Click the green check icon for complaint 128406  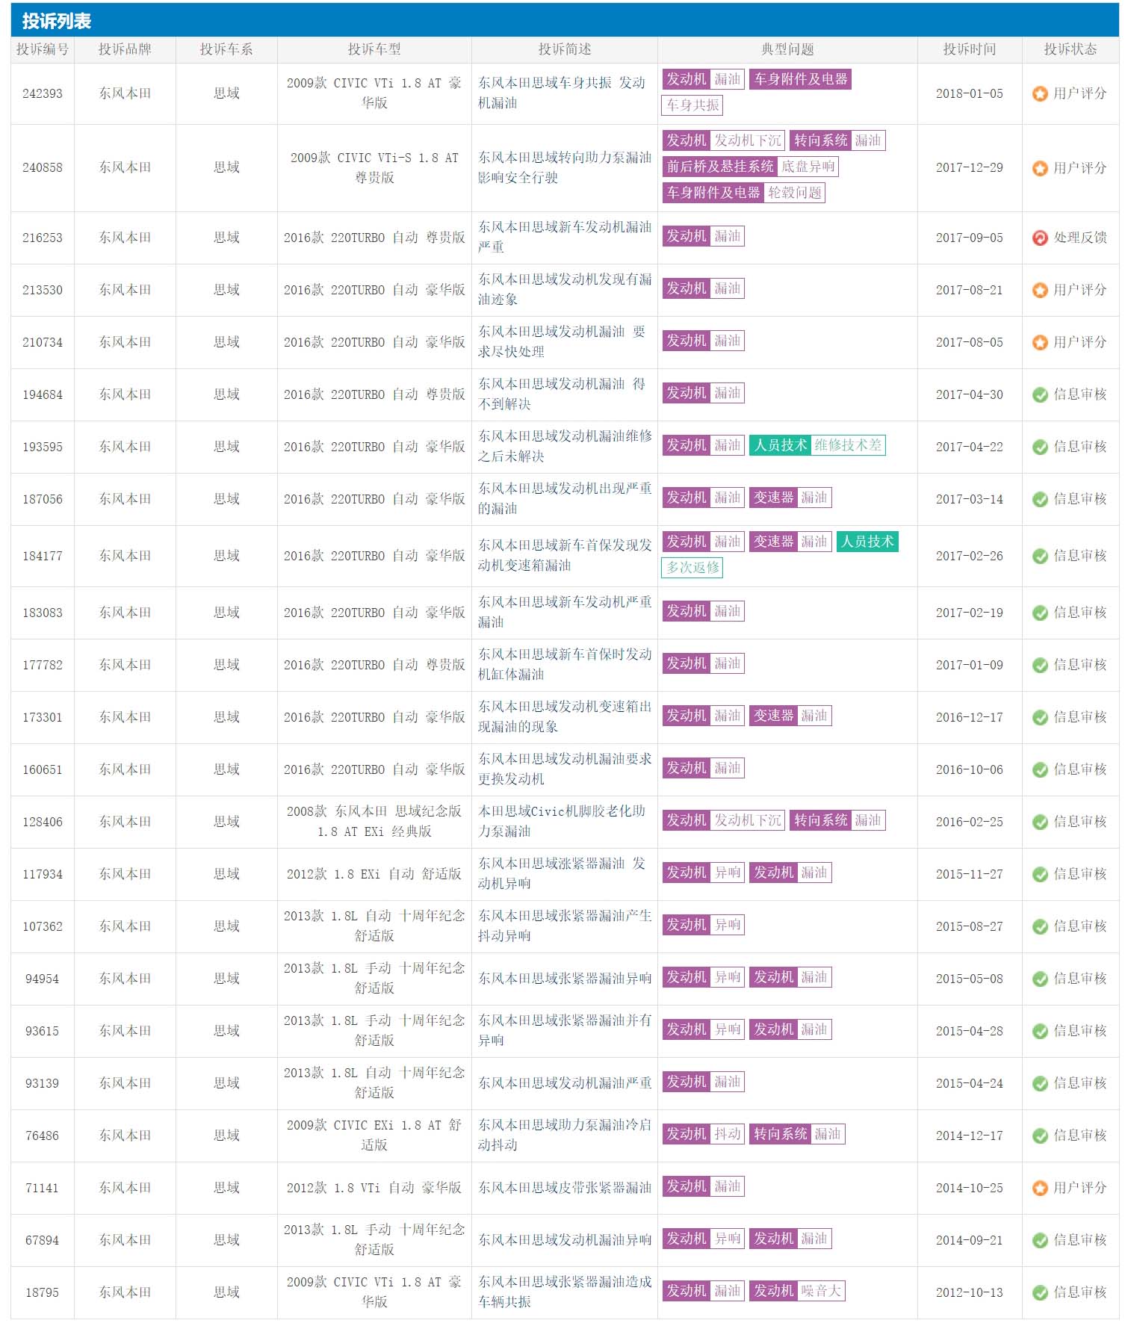tap(1040, 822)
